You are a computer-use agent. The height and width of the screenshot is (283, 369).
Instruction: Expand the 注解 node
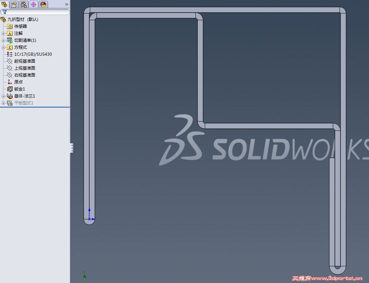(3, 33)
